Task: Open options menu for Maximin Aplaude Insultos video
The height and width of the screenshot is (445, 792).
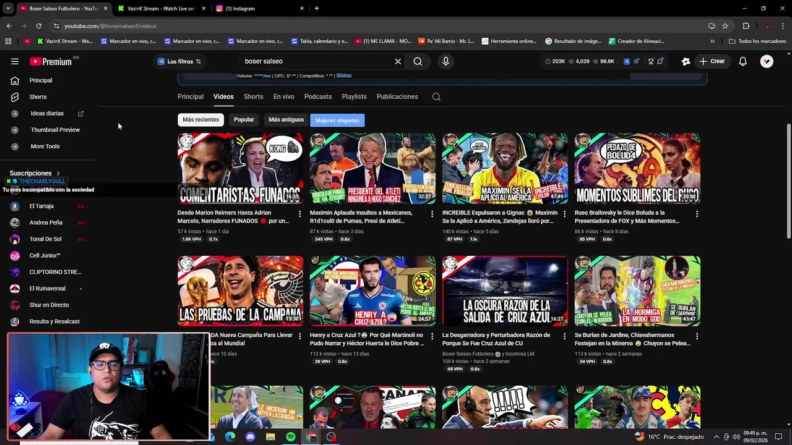Action: pyautogui.click(x=432, y=214)
